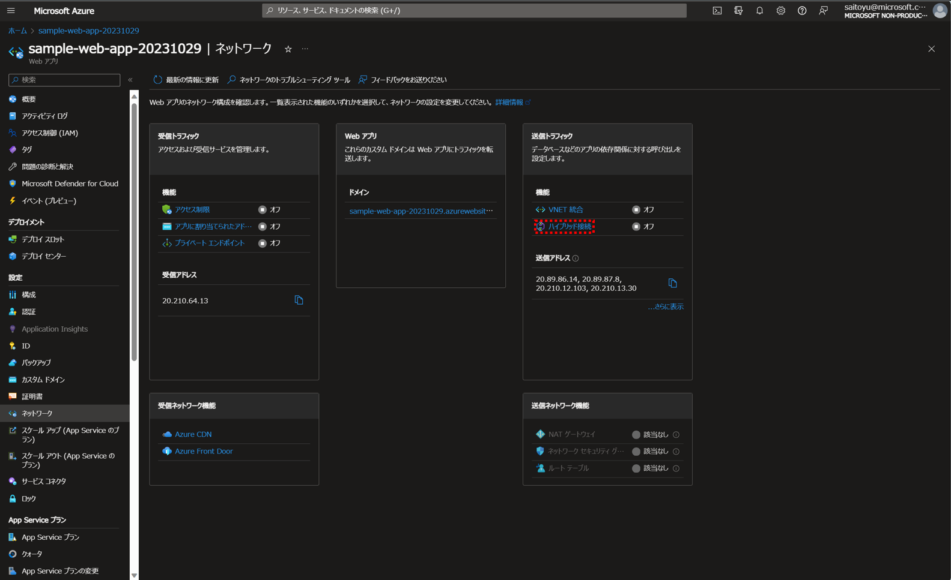
Task: Open the Azure portal hamburger menu
Action: coord(11,10)
